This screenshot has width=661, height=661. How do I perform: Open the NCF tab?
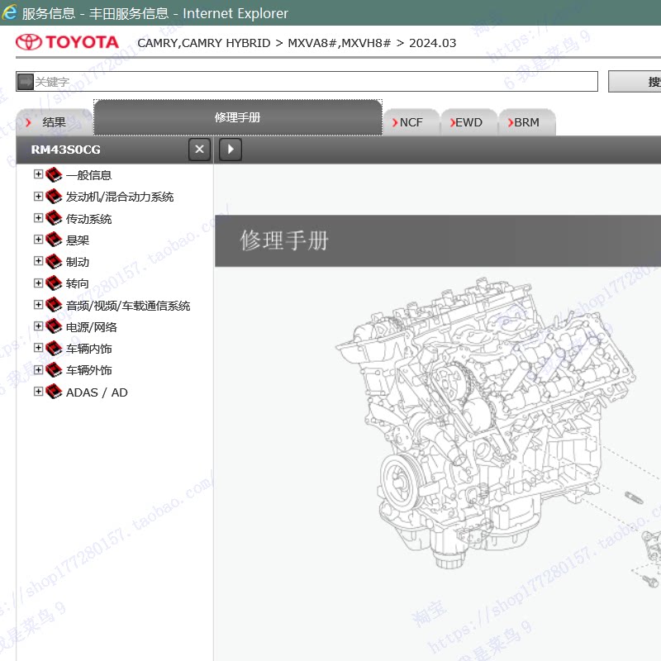[411, 122]
